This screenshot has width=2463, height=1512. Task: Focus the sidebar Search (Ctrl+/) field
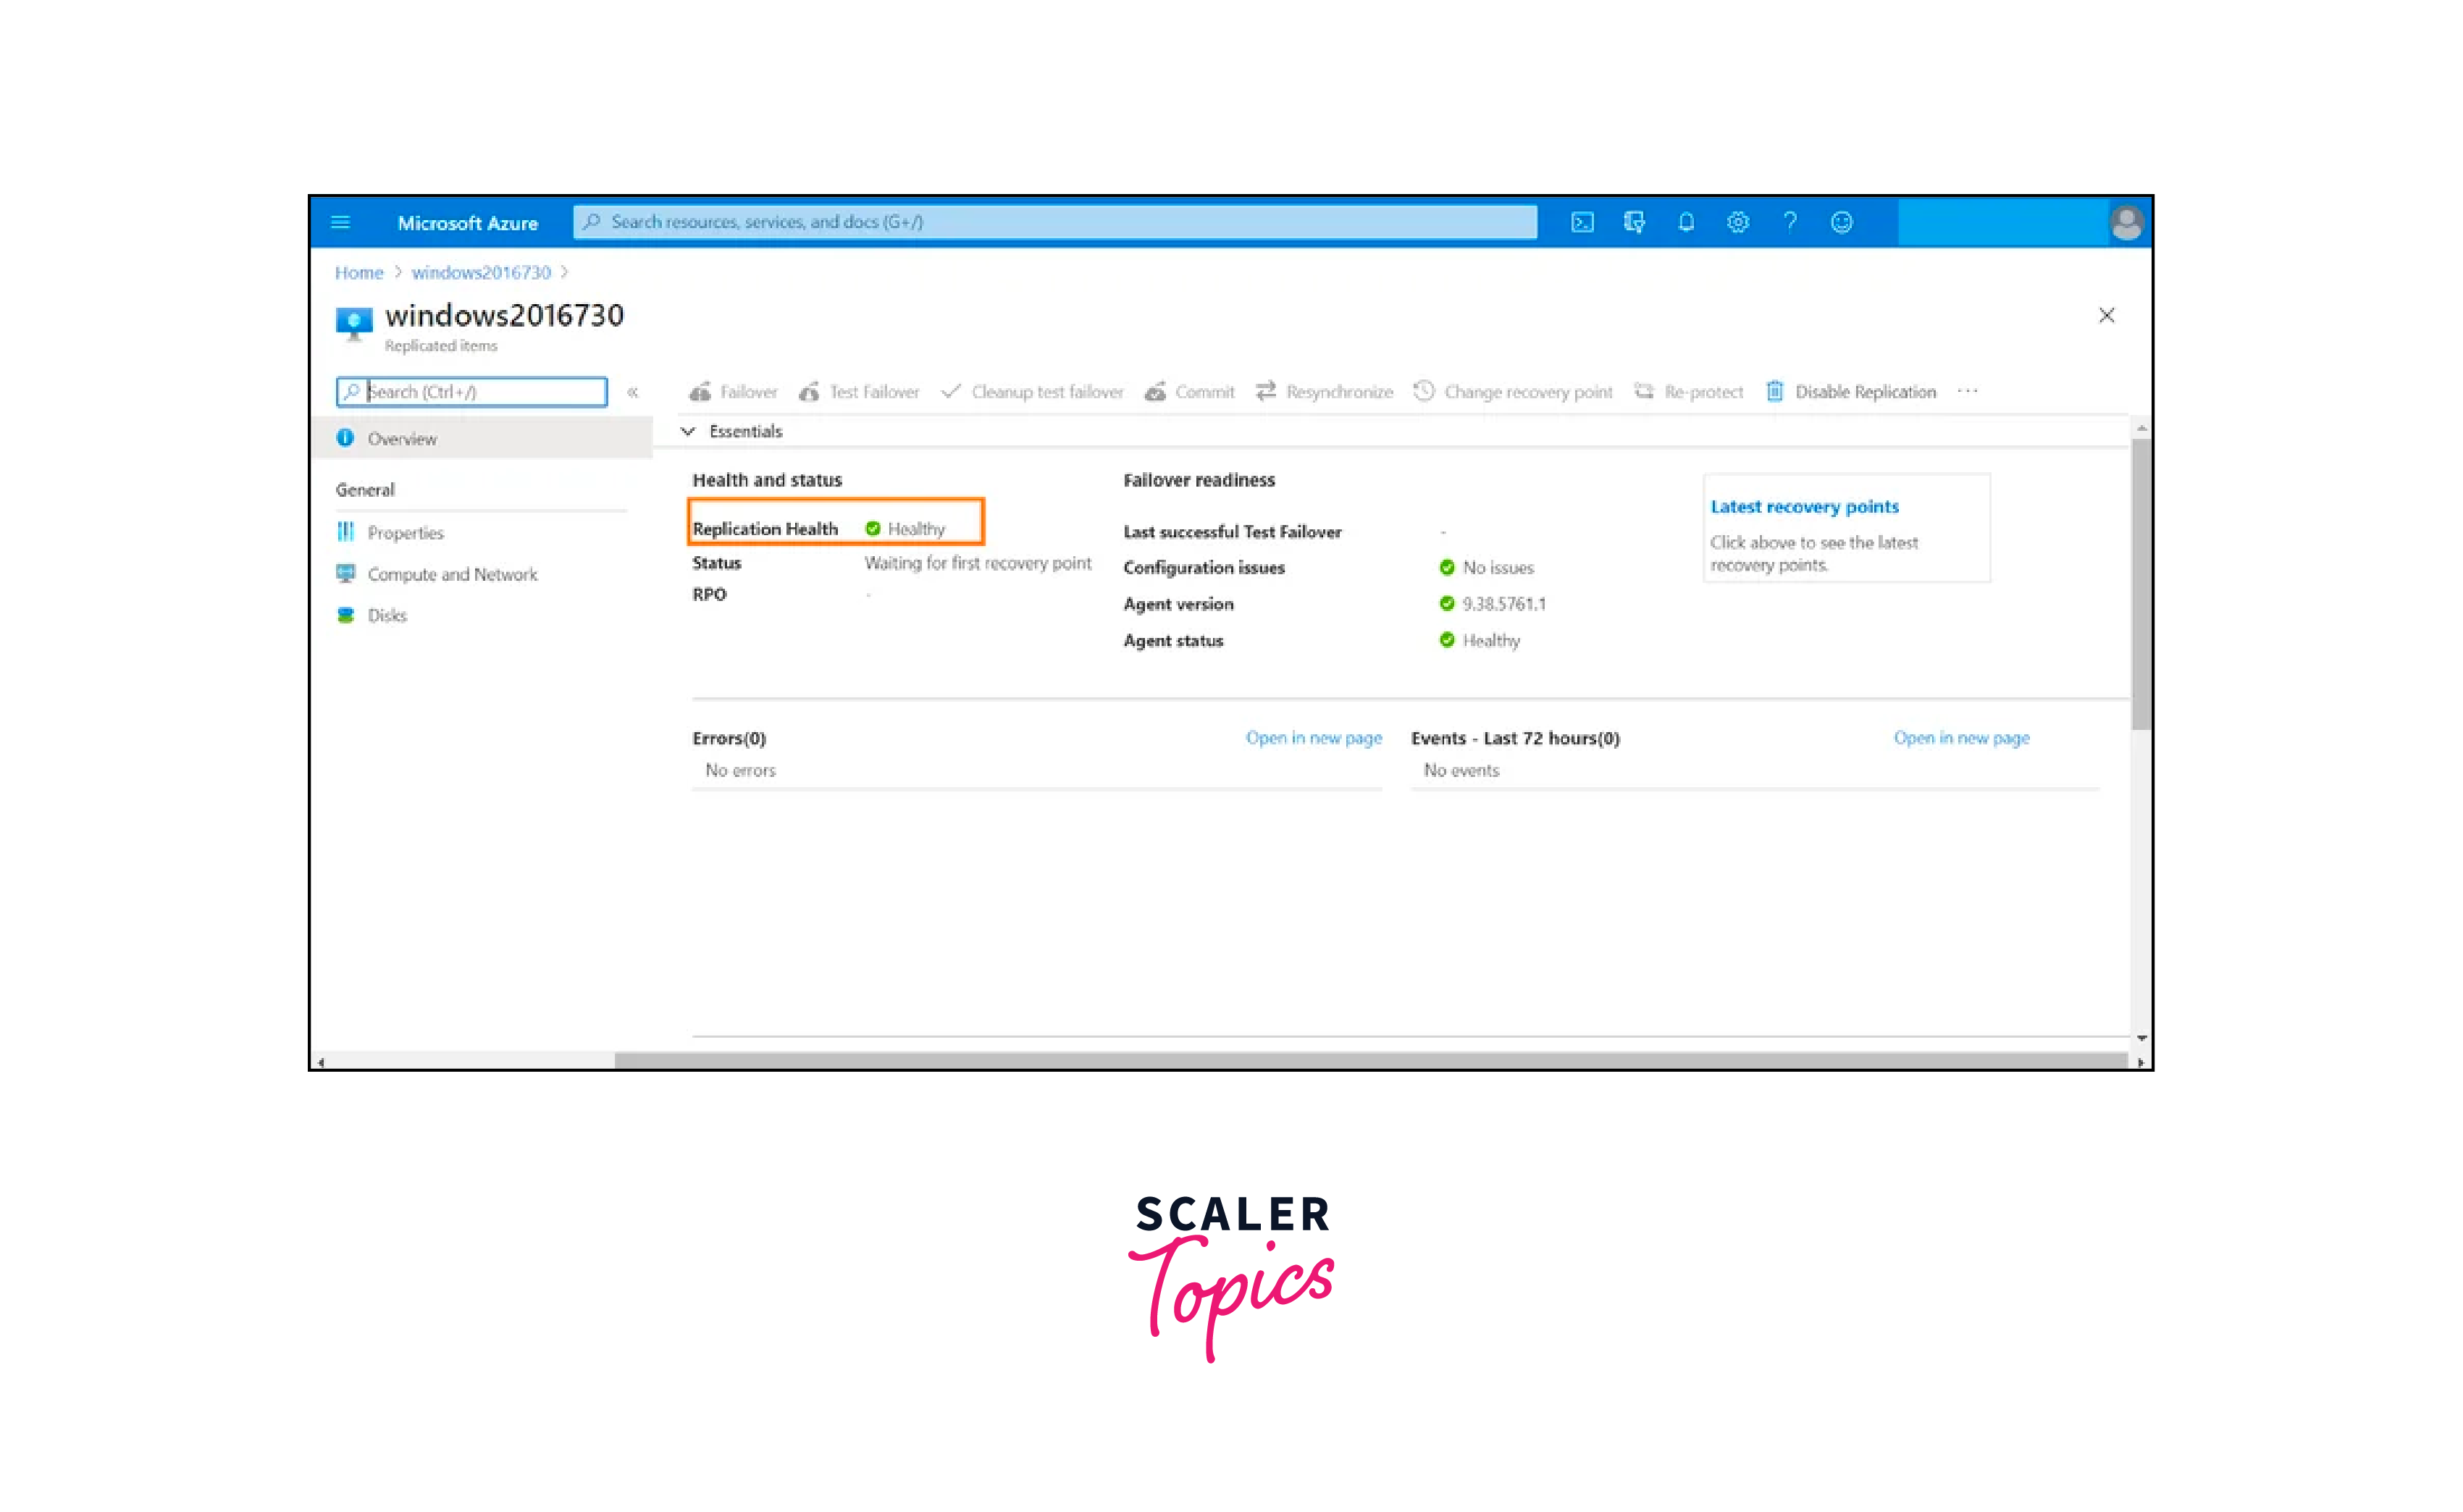(480, 392)
